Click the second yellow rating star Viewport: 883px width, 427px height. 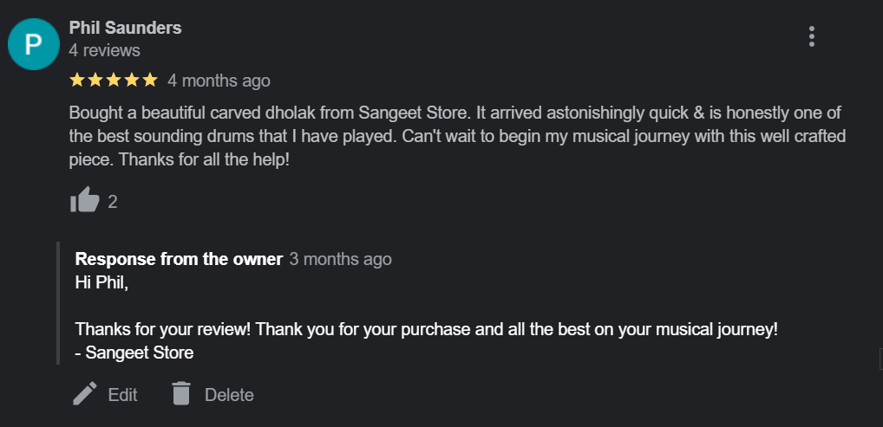click(x=95, y=81)
